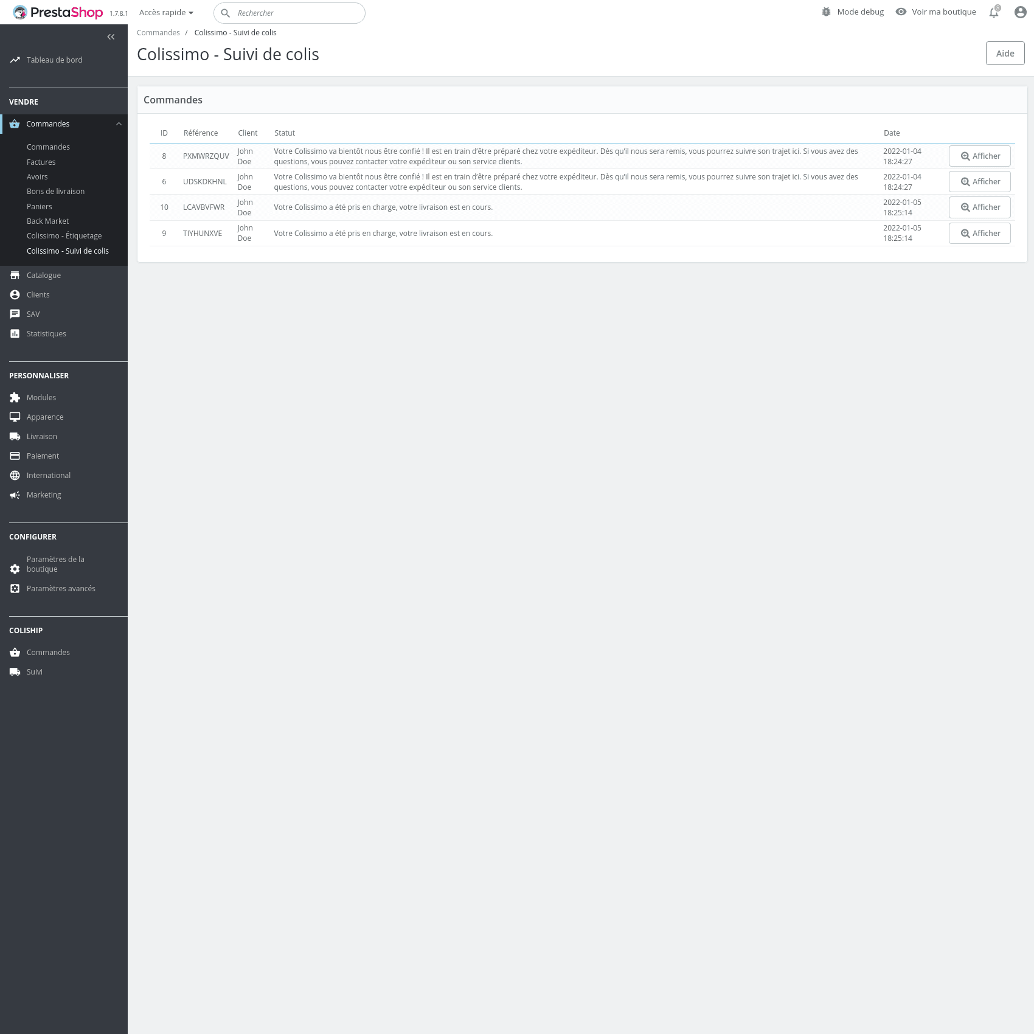Click Afficher for order PXMWRZQUV
Viewport: 1034px width, 1034px height.
tap(979, 156)
